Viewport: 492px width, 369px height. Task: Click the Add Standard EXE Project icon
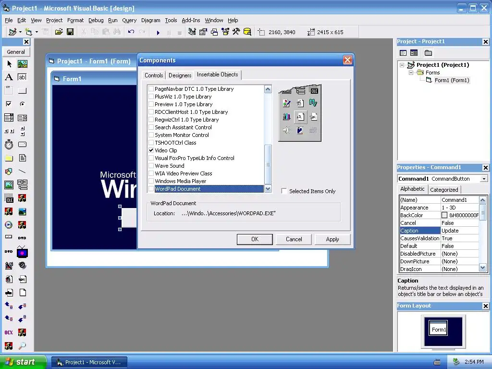(x=12, y=32)
